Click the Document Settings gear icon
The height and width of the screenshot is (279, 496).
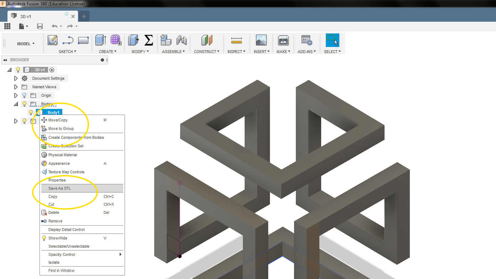(x=25, y=78)
